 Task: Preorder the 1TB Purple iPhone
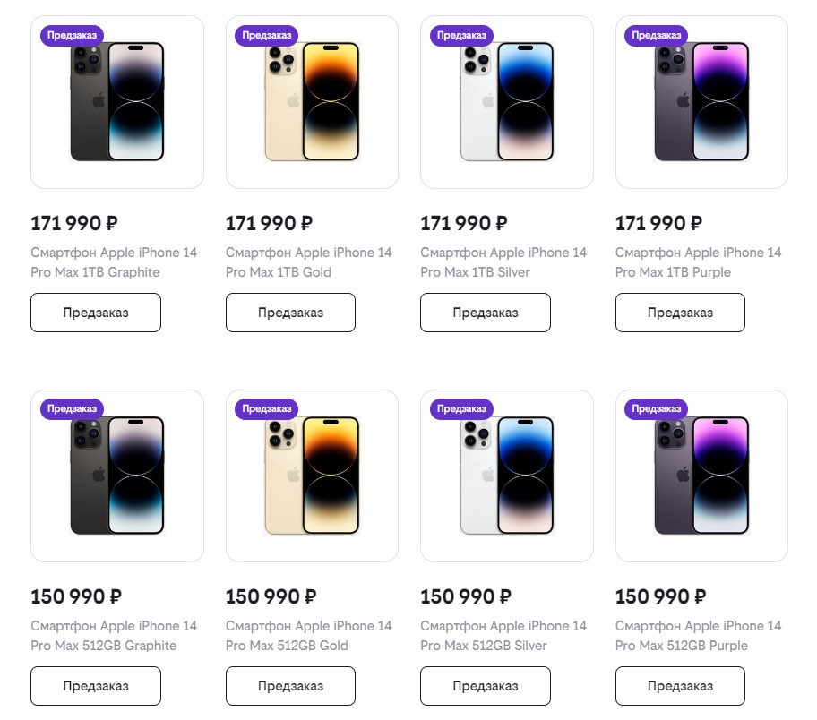coord(680,313)
